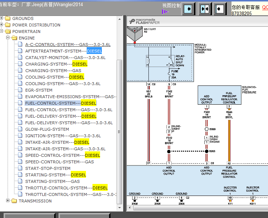Screen dimensions: 268x218
Task: Click document icon beside AFTERTREATMENT-SYSTEM---DIESEL
Action: click(x=20, y=51)
